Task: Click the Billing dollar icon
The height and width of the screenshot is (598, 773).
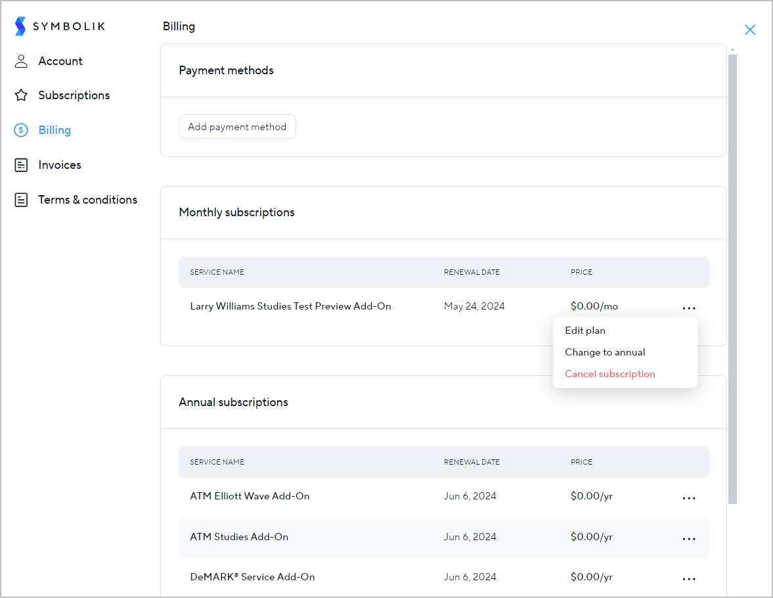Action: point(21,130)
